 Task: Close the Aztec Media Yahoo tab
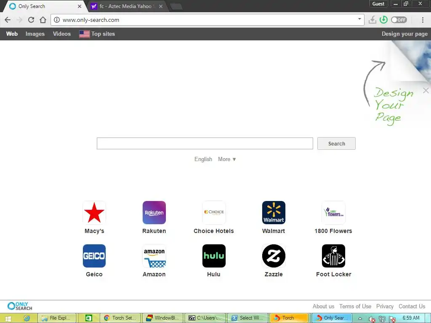point(161,6)
